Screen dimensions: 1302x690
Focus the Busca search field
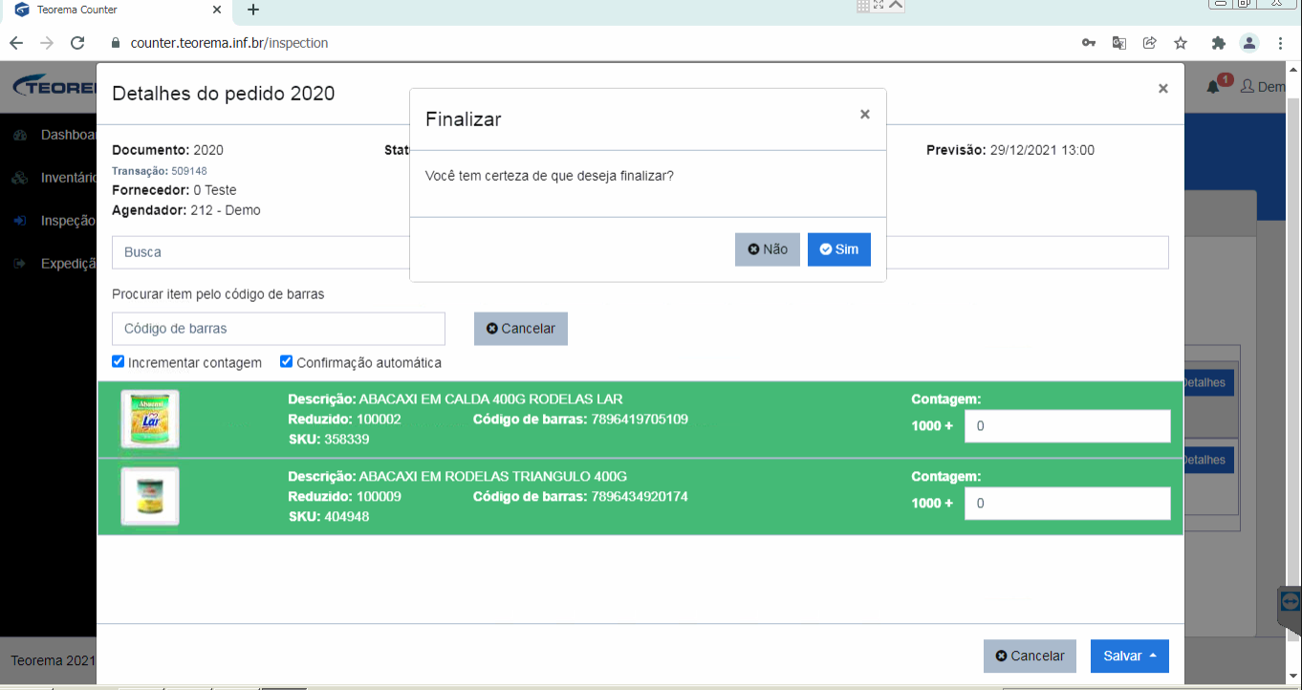[x=260, y=252]
